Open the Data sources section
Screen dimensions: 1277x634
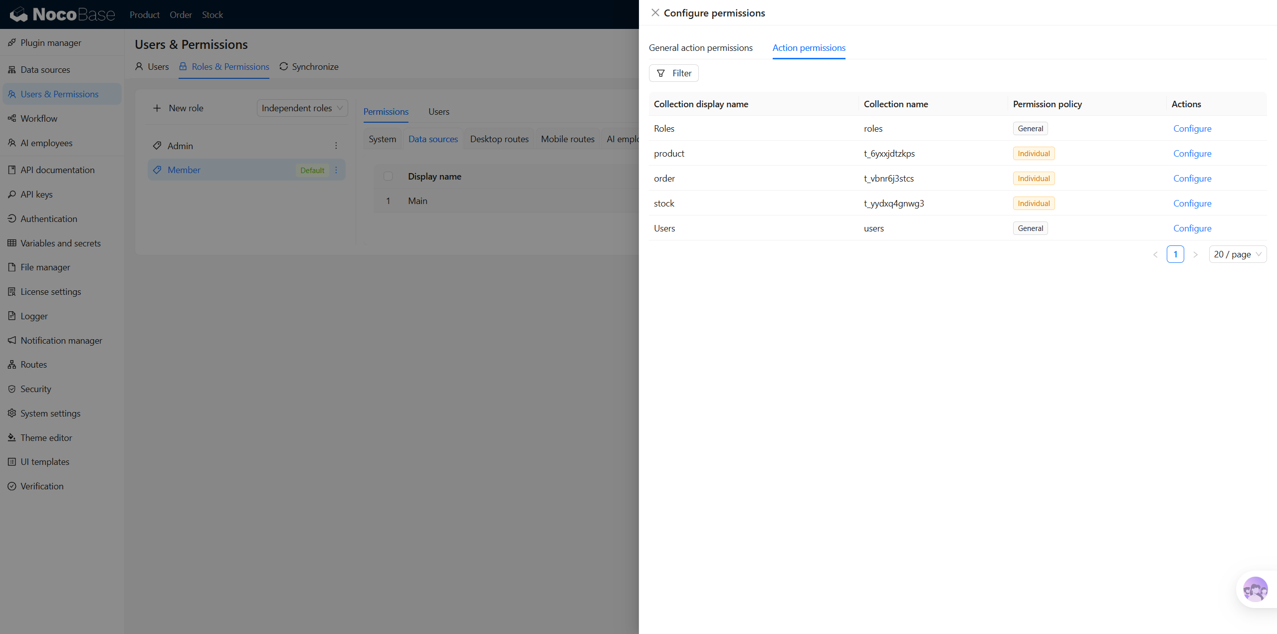[45, 69]
